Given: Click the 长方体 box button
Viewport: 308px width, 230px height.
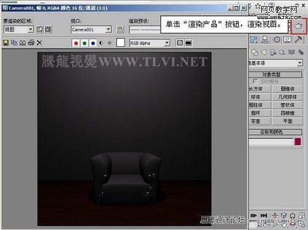Looking at the screenshot, I should [x=260, y=89].
